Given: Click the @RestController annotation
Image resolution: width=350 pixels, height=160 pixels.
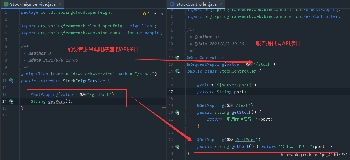Looking at the screenshot, I should tap(206, 58).
